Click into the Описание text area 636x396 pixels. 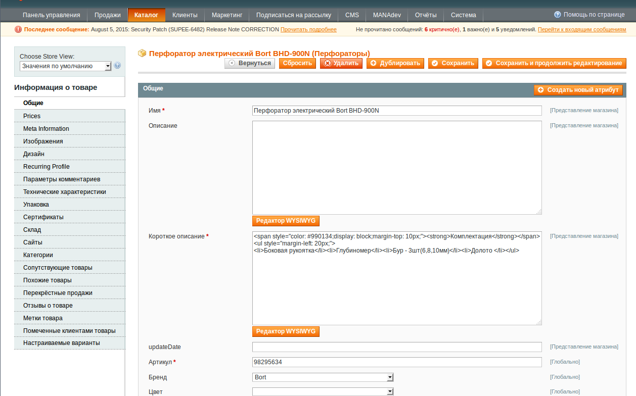click(x=397, y=168)
